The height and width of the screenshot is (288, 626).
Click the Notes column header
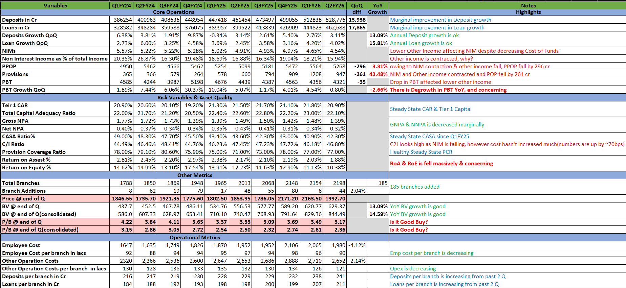tap(528, 5)
